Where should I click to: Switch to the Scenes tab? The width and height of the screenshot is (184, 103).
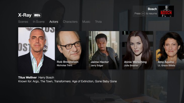point(23,22)
